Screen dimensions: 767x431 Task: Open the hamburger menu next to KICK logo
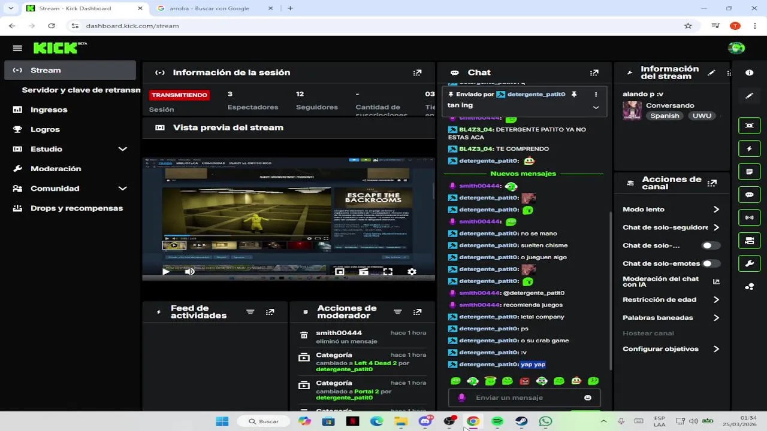(17, 48)
